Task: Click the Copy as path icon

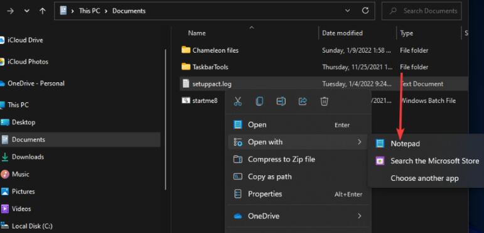Action: click(238, 176)
